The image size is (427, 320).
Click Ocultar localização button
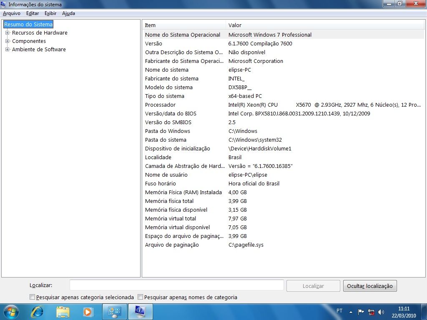pyautogui.click(x=370, y=286)
